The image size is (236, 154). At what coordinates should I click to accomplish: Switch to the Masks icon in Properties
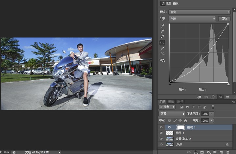pos(168,3)
